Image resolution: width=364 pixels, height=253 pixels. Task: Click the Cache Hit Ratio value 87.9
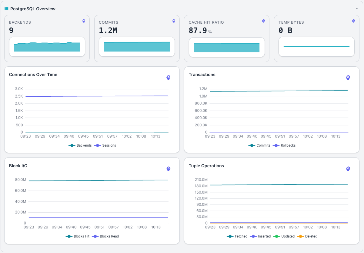(x=198, y=31)
